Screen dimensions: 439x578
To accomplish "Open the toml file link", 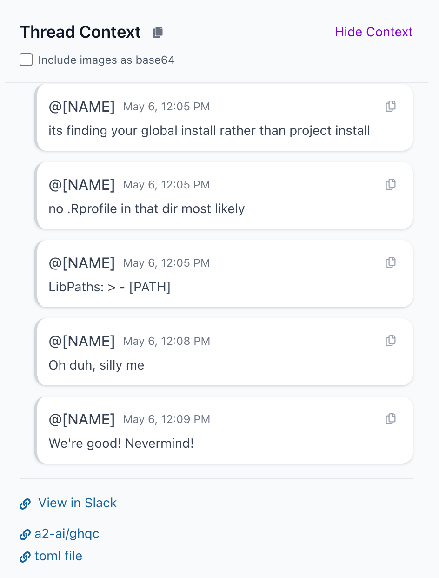I will [59, 556].
